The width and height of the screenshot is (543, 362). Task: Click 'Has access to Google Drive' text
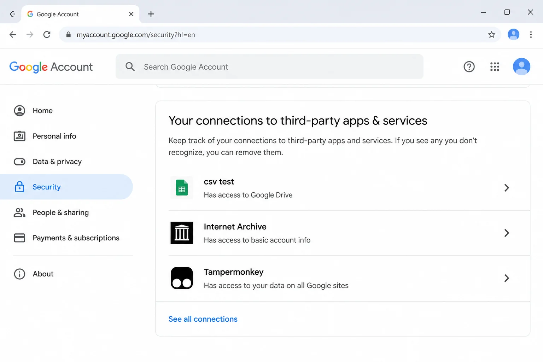tap(248, 195)
